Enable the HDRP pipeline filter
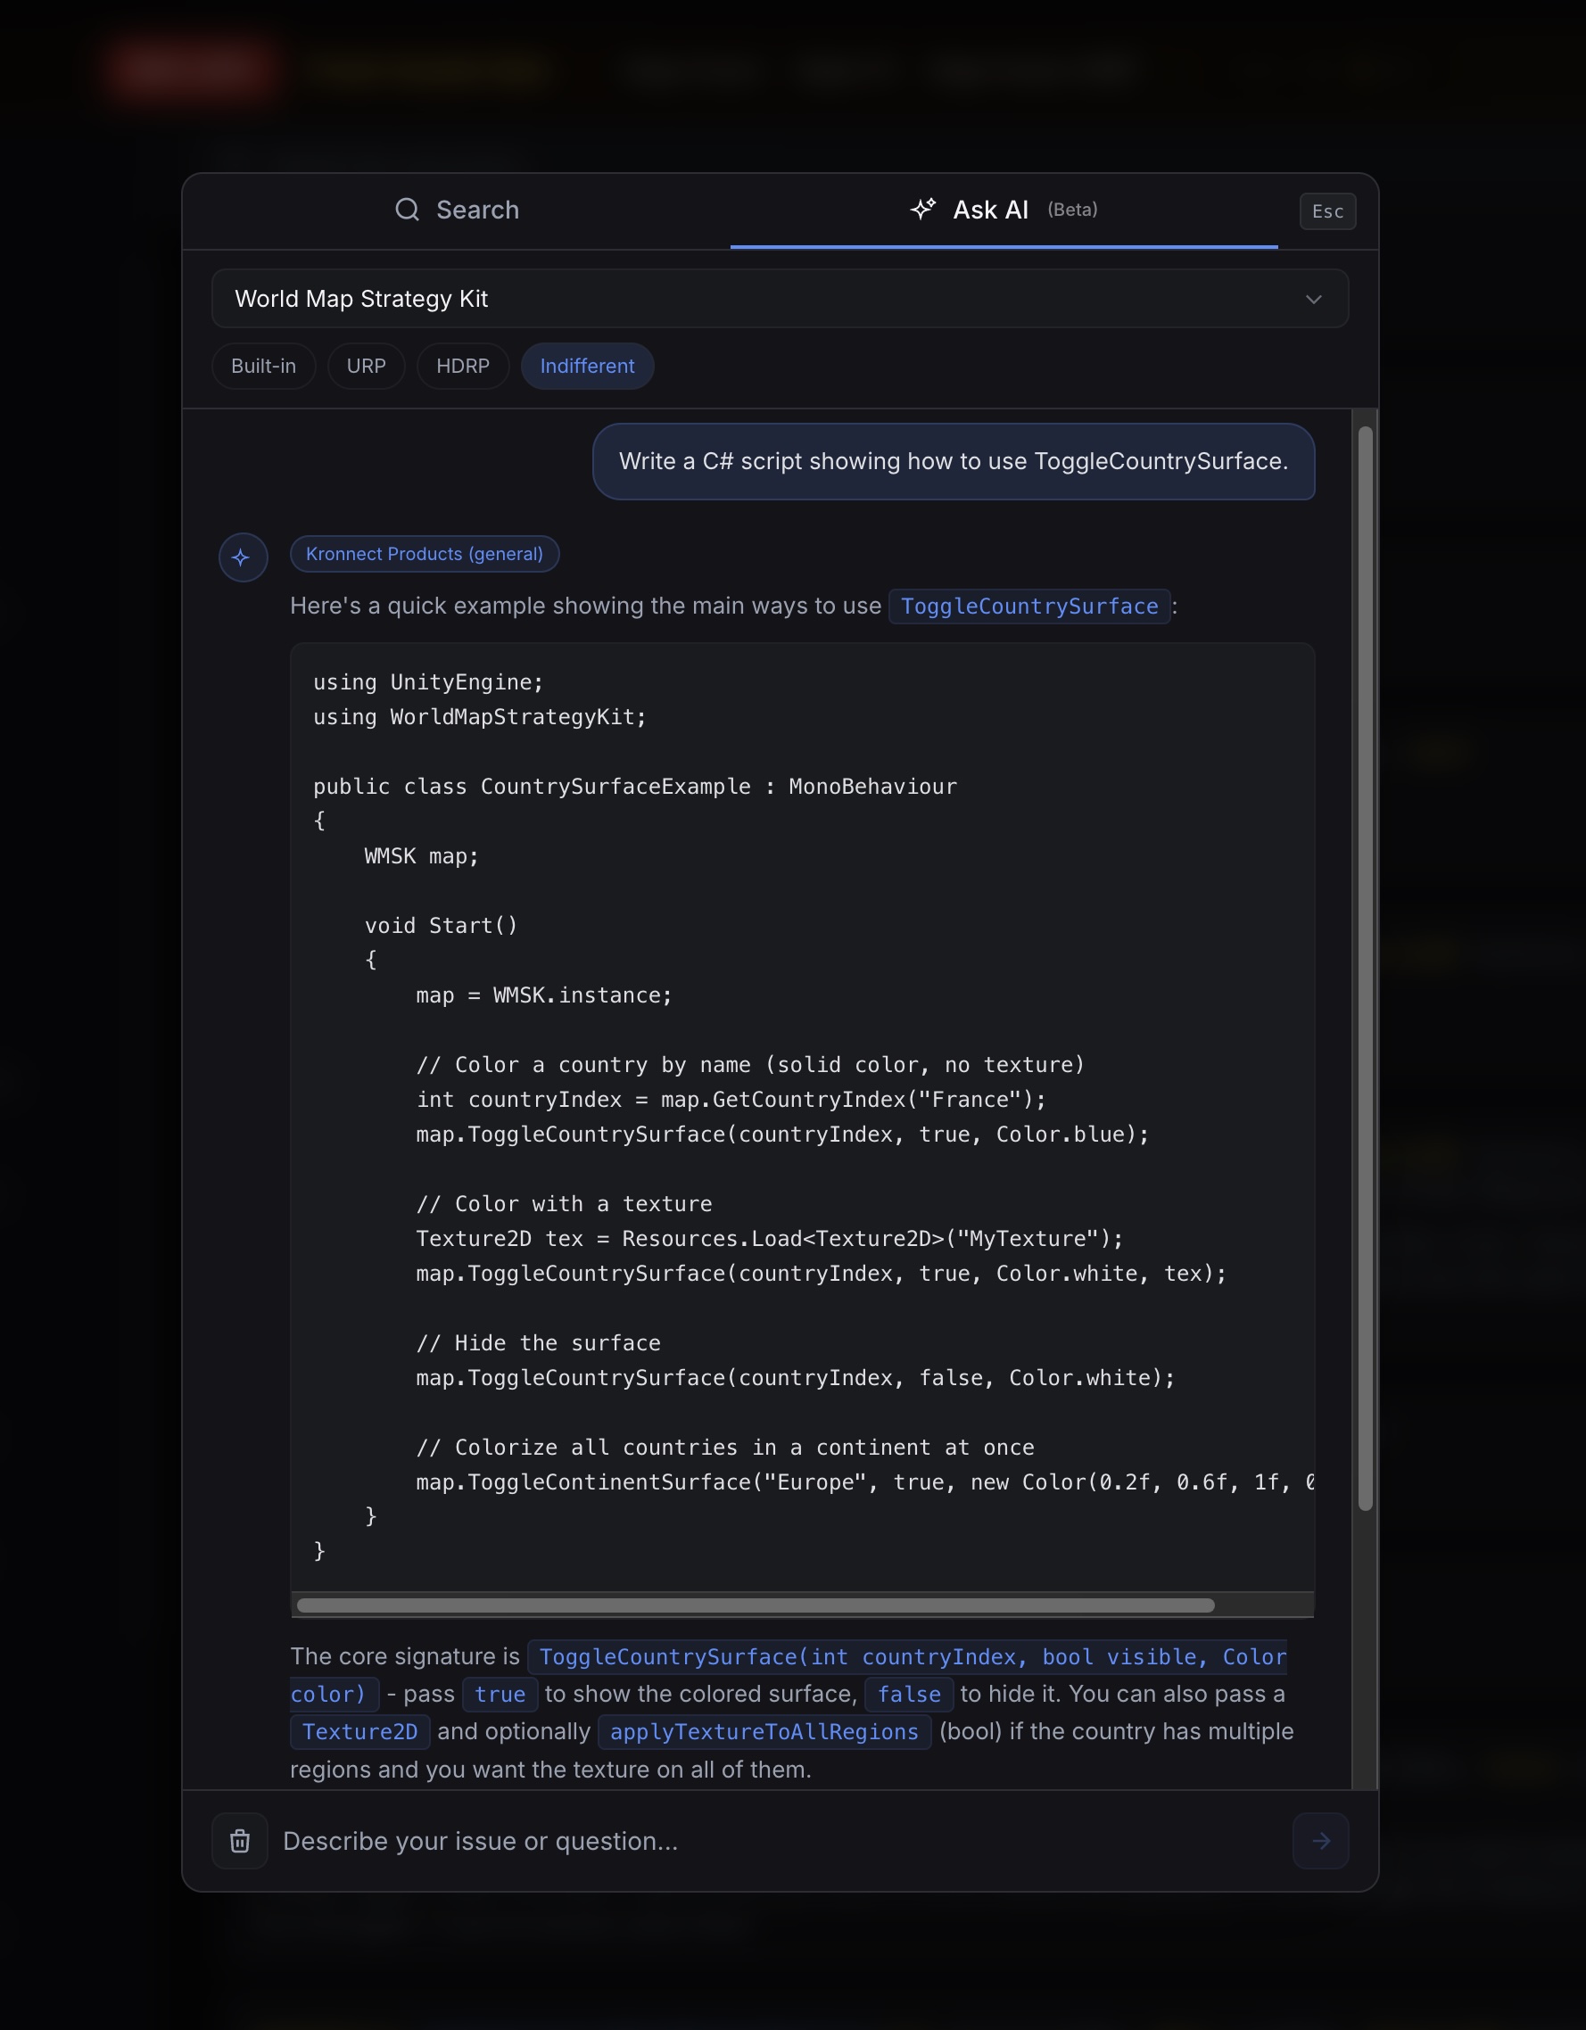The width and height of the screenshot is (1586, 2030). pos(462,366)
